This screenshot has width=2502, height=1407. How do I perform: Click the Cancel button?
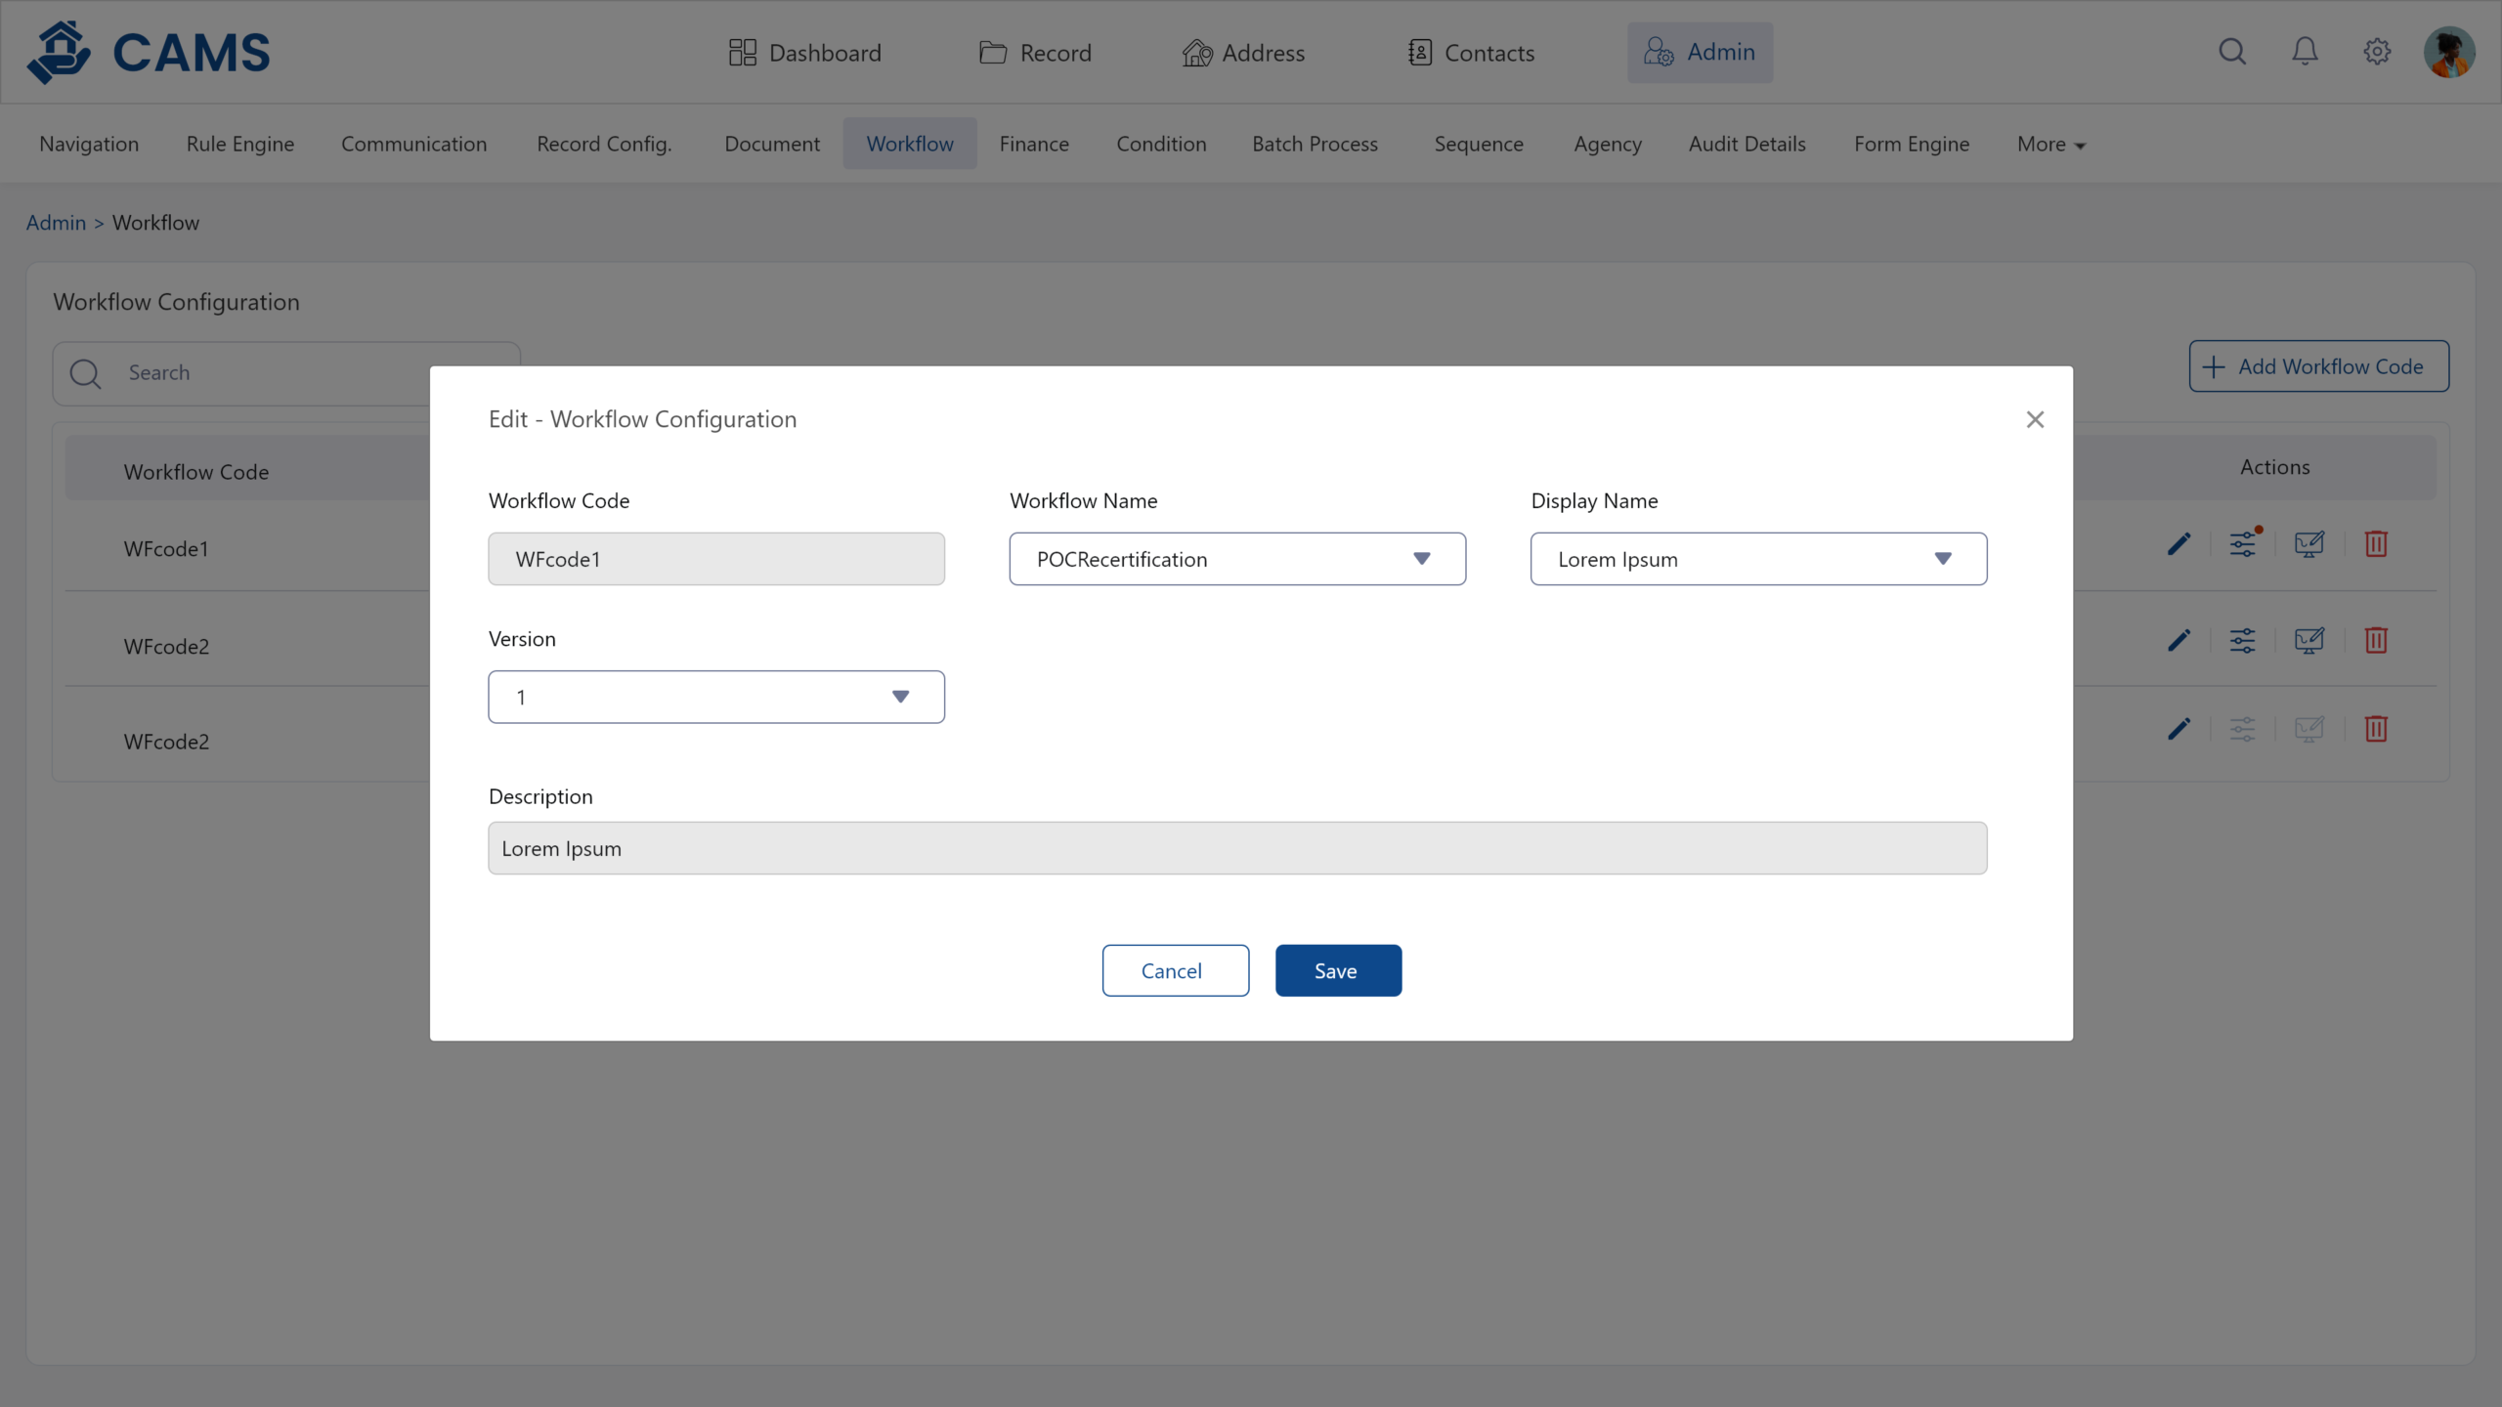tap(1175, 970)
